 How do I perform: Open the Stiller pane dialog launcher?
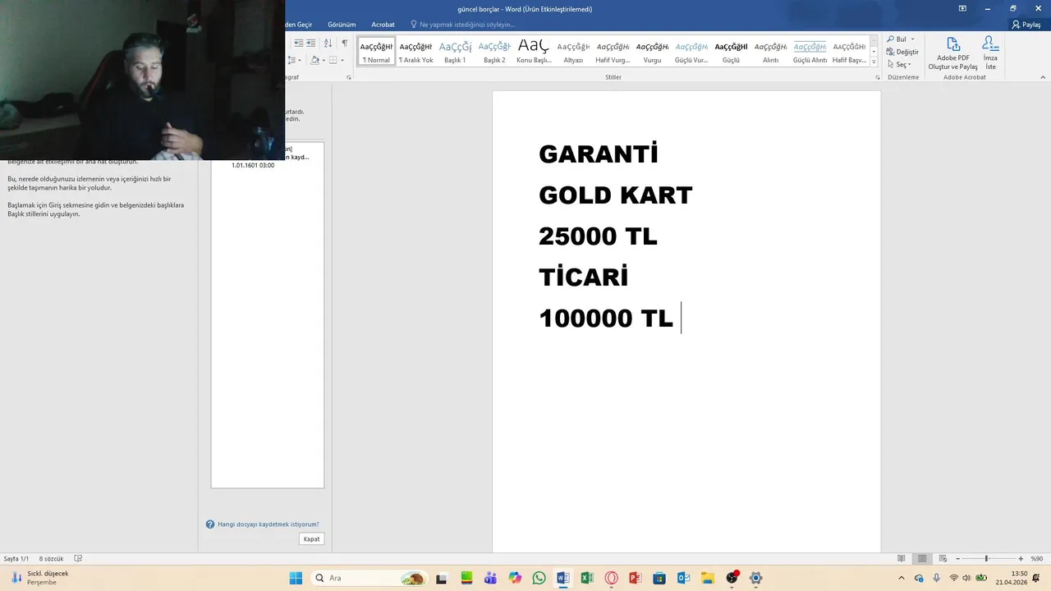[x=878, y=77]
